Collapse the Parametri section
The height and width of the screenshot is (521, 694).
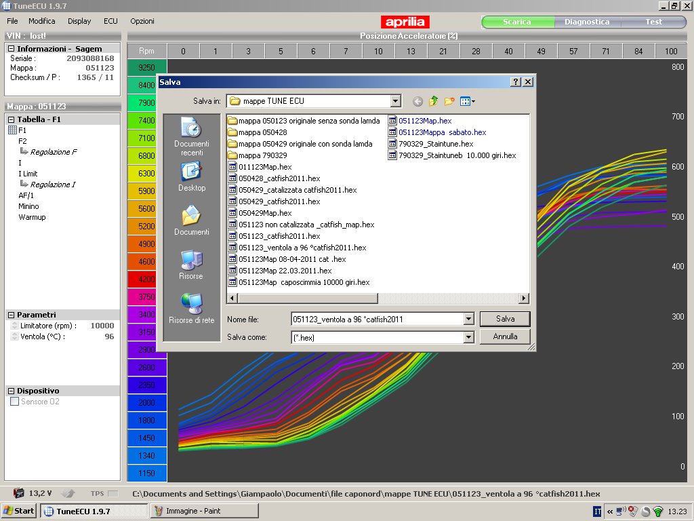11,315
